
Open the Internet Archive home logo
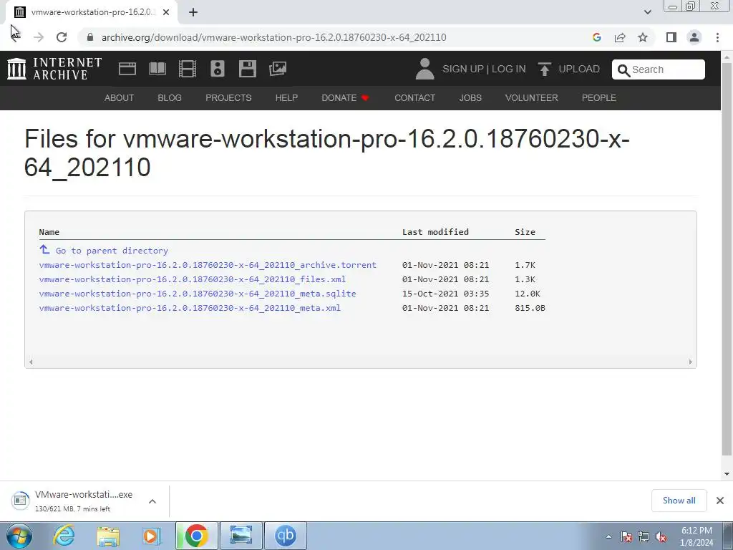[54, 69]
